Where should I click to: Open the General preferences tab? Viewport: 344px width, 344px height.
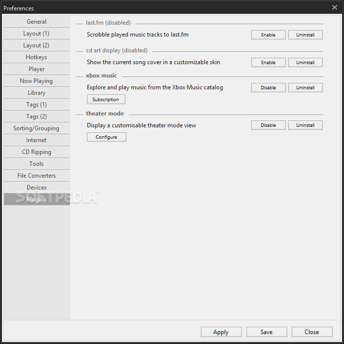tap(37, 22)
